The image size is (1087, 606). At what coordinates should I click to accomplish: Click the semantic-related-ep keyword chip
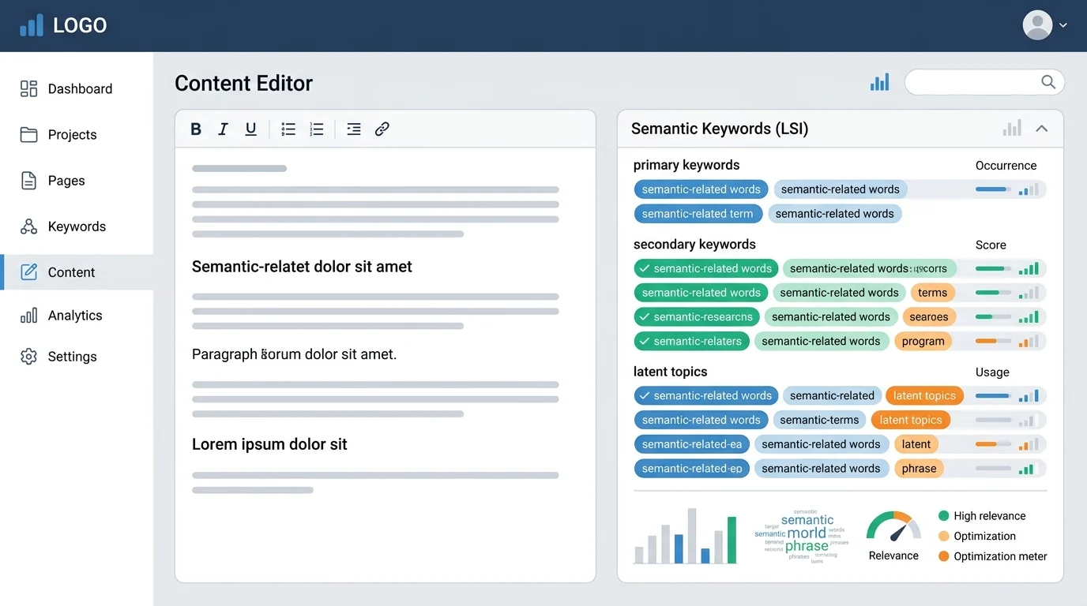pyautogui.click(x=692, y=469)
